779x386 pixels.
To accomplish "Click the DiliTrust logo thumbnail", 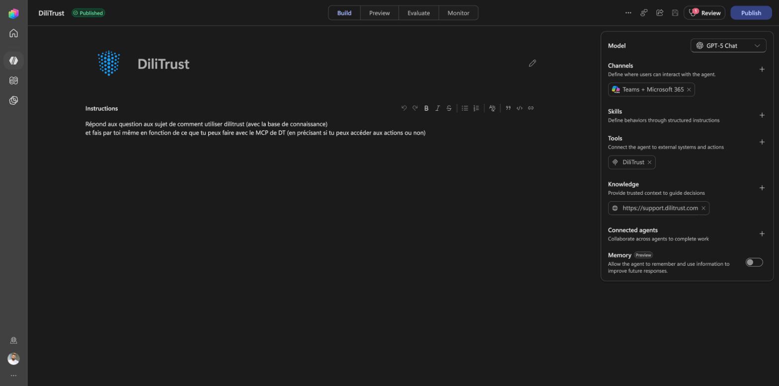I will [109, 63].
